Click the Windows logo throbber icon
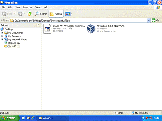This screenshot has height=121, width=162. [x=158, y=7]
